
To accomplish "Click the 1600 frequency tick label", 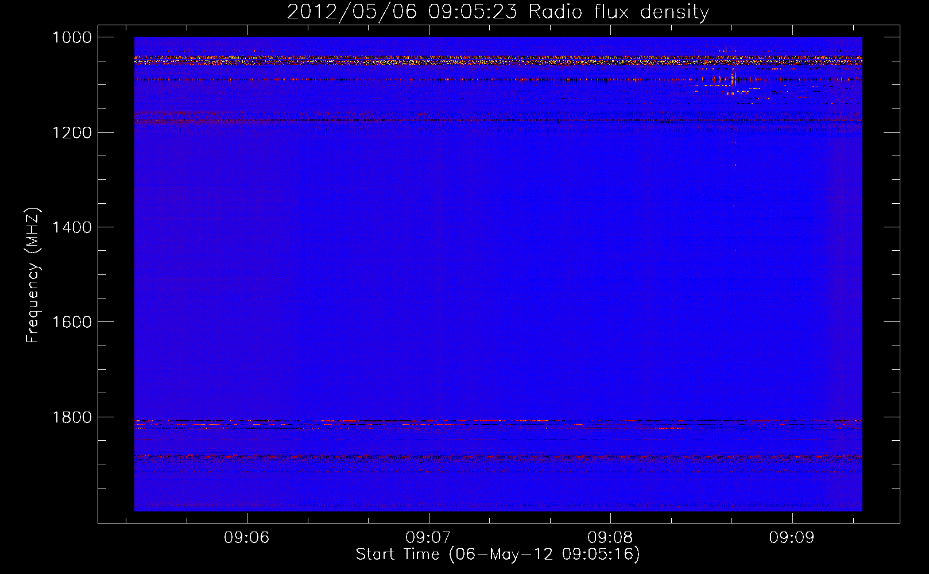I will pyautogui.click(x=72, y=322).
